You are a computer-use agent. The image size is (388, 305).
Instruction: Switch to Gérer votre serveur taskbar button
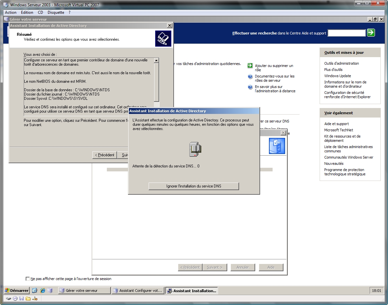click(84, 291)
